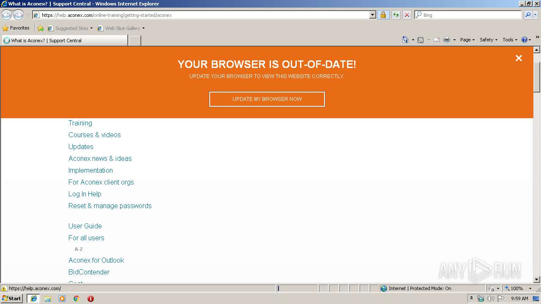Open the Courses & videos link
541x304 pixels.
pyautogui.click(x=95, y=135)
